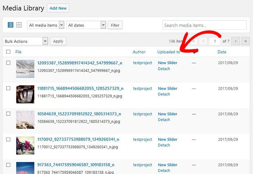Click the current page number field

(215, 41)
